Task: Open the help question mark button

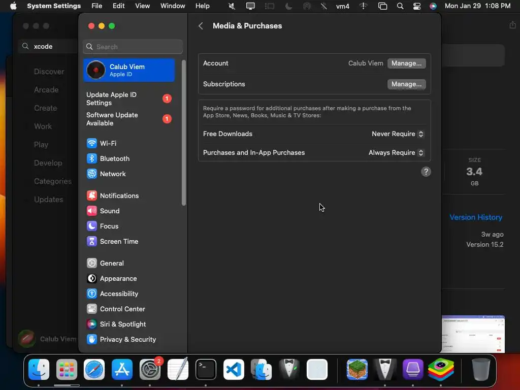Action: coord(426,172)
